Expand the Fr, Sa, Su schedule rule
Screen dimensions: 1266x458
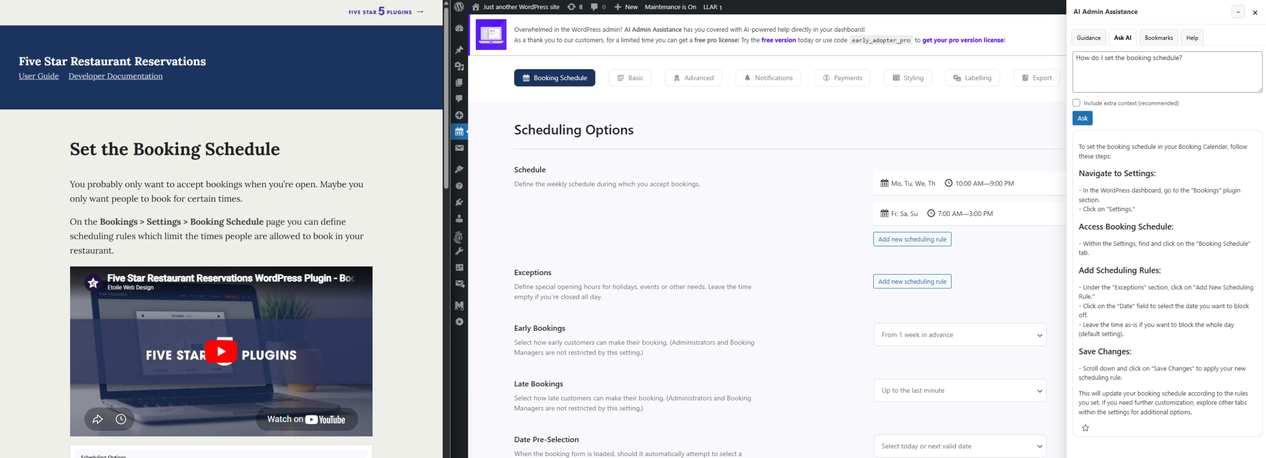coord(969,214)
